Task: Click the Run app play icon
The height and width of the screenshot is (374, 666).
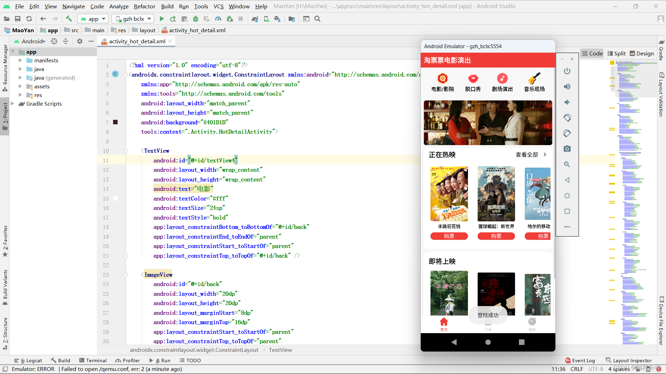Action: coord(162,19)
